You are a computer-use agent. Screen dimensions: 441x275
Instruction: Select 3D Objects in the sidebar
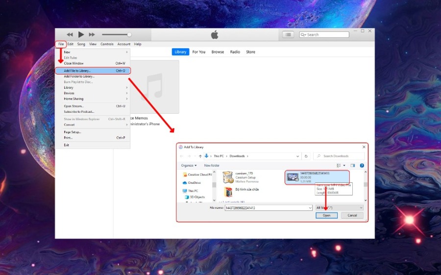click(195, 197)
